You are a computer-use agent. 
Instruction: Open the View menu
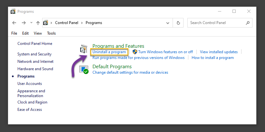pos(38,33)
